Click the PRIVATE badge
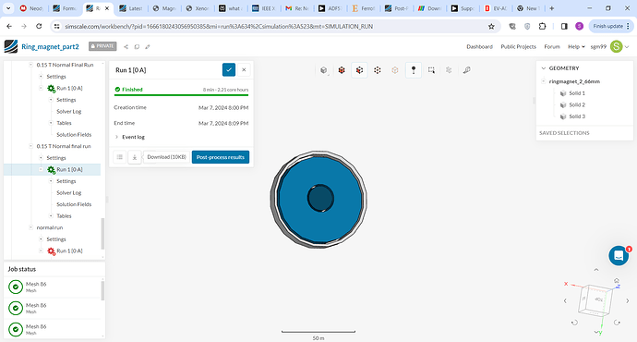Image resolution: width=637 pixels, height=342 pixels. [x=102, y=46]
